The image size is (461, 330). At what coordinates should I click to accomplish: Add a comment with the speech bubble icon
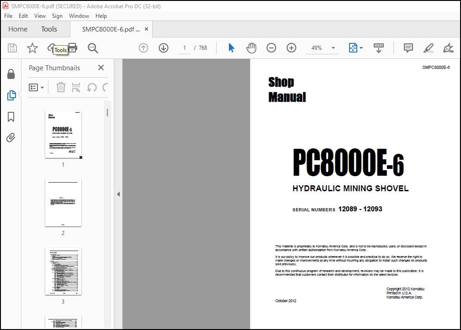408,48
